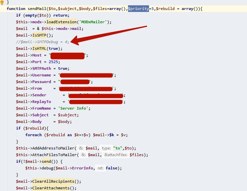Click the send method in the if condition
247x191 pixels.
click(46, 161)
